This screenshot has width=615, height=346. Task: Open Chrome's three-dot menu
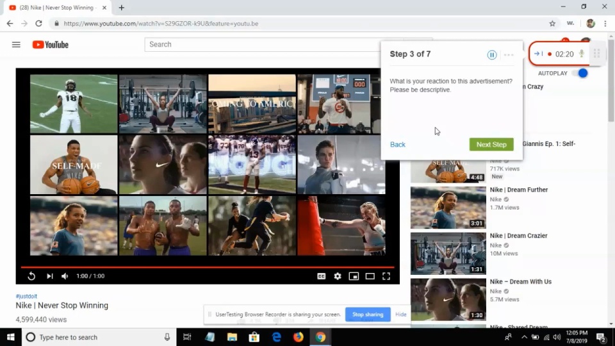click(x=605, y=24)
